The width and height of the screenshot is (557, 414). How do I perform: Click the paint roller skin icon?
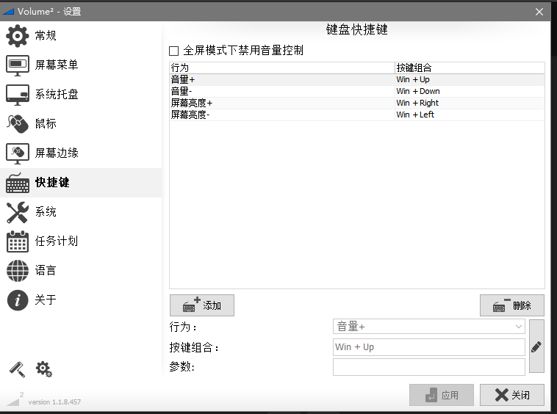click(16, 368)
